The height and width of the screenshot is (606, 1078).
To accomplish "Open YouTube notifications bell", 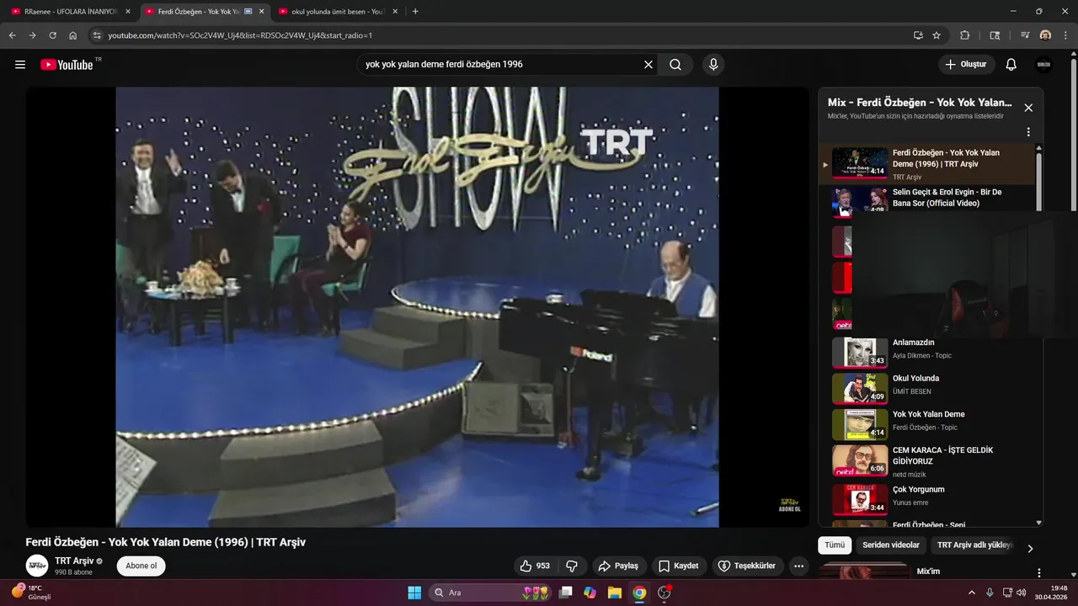I will point(1011,64).
